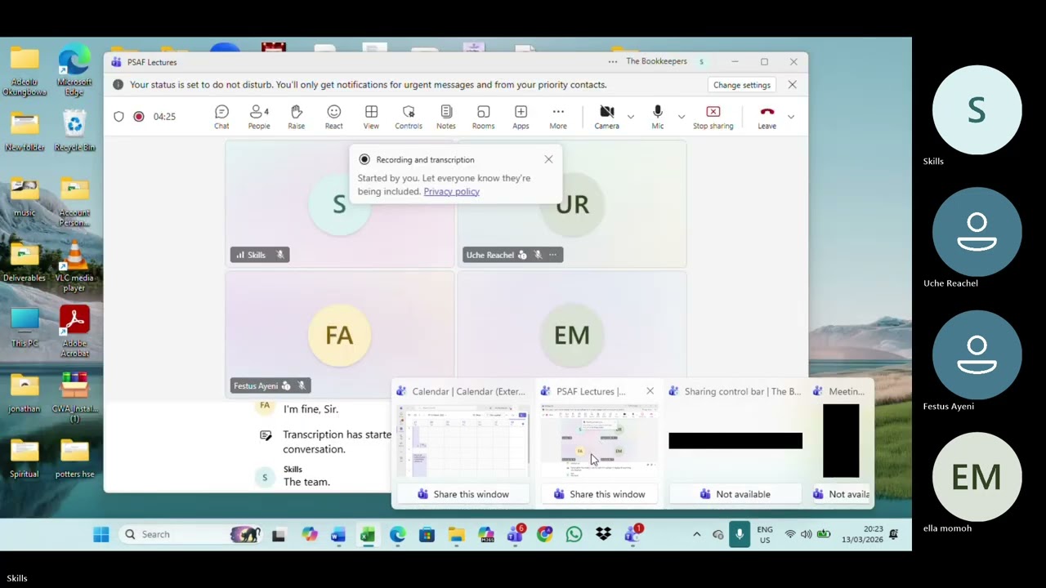The width and height of the screenshot is (1046, 588).
Task: Open meeting Notes
Action: pos(446,117)
